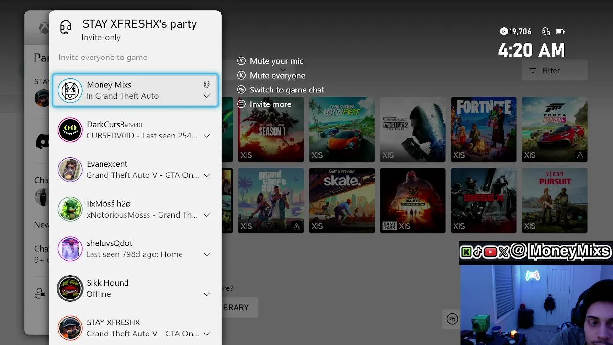This screenshot has width=613, height=345.
Task: Click the @MoneyMixs overlay handle
Action: [560, 252]
